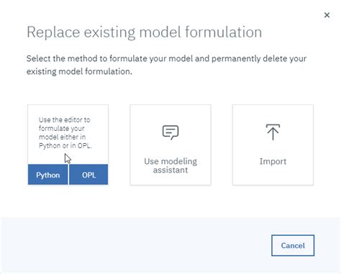Select the Use modeling assistant label

click(x=170, y=165)
